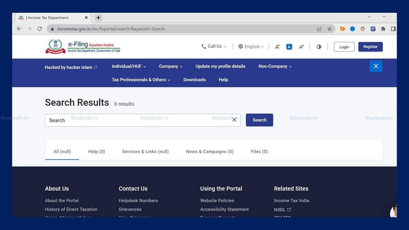Expand the English language selector
Viewport: 409px width, 230px height.
click(x=251, y=47)
